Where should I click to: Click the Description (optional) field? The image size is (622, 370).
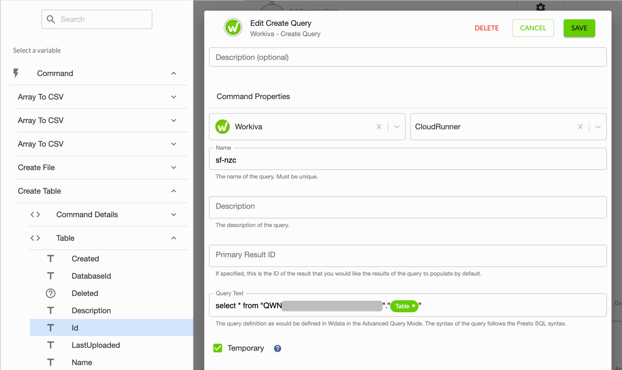(408, 57)
